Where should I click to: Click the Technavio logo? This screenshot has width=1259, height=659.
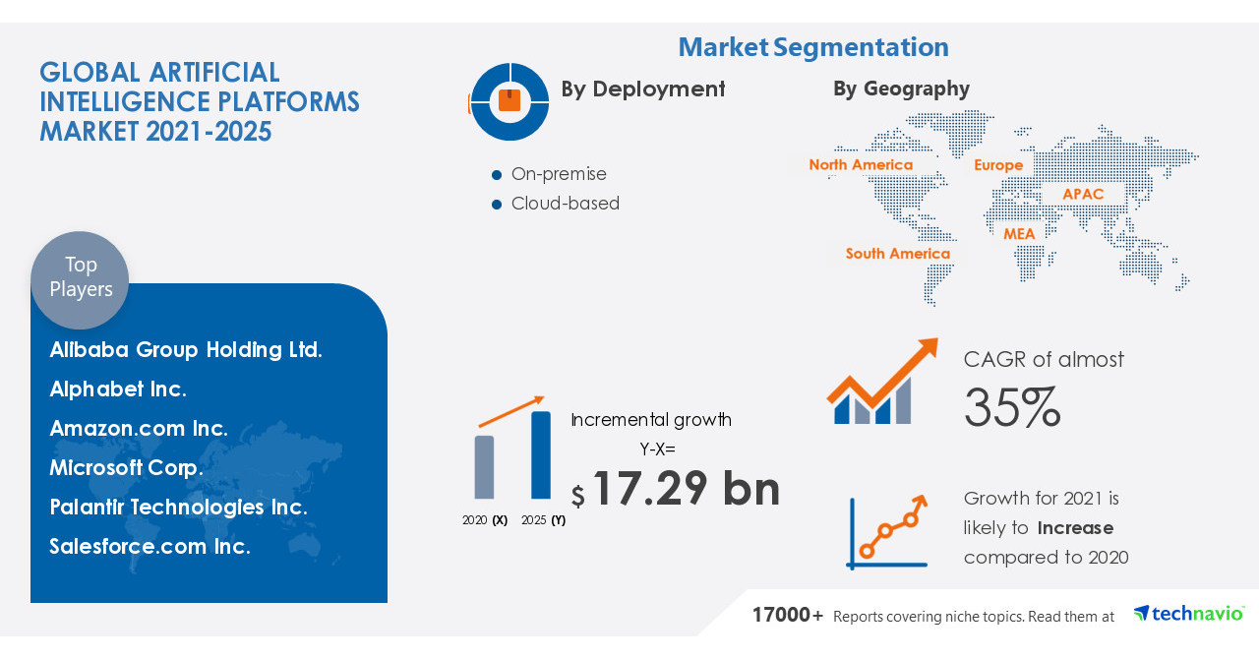tap(1188, 614)
